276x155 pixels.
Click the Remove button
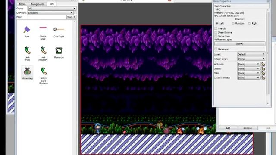pyautogui.click(x=248, y=128)
